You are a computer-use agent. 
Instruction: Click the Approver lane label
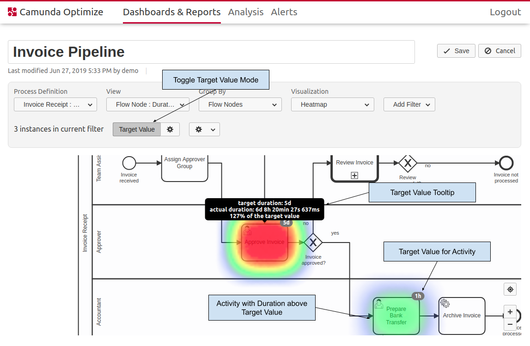point(99,242)
